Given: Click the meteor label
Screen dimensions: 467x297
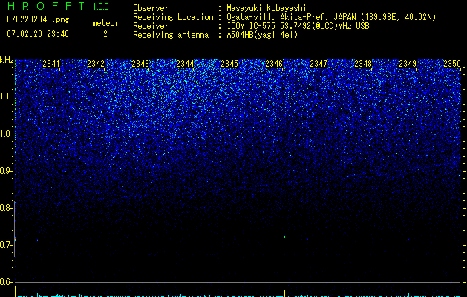Looking at the screenshot, I should point(105,23).
